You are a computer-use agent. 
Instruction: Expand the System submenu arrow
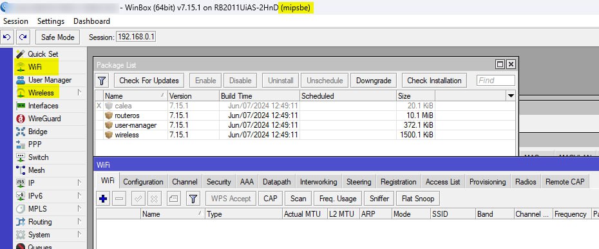(x=79, y=234)
